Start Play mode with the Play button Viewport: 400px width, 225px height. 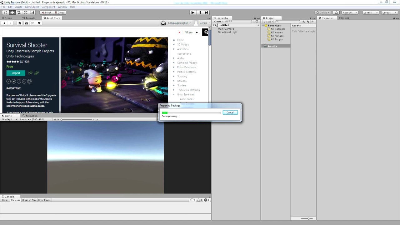[x=192, y=12]
